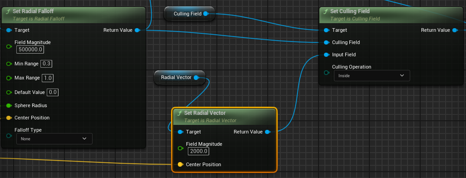The image size is (466, 178).
Task: Click the Center Position pin on Set Radial Vector
Action: (x=181, y=164)
